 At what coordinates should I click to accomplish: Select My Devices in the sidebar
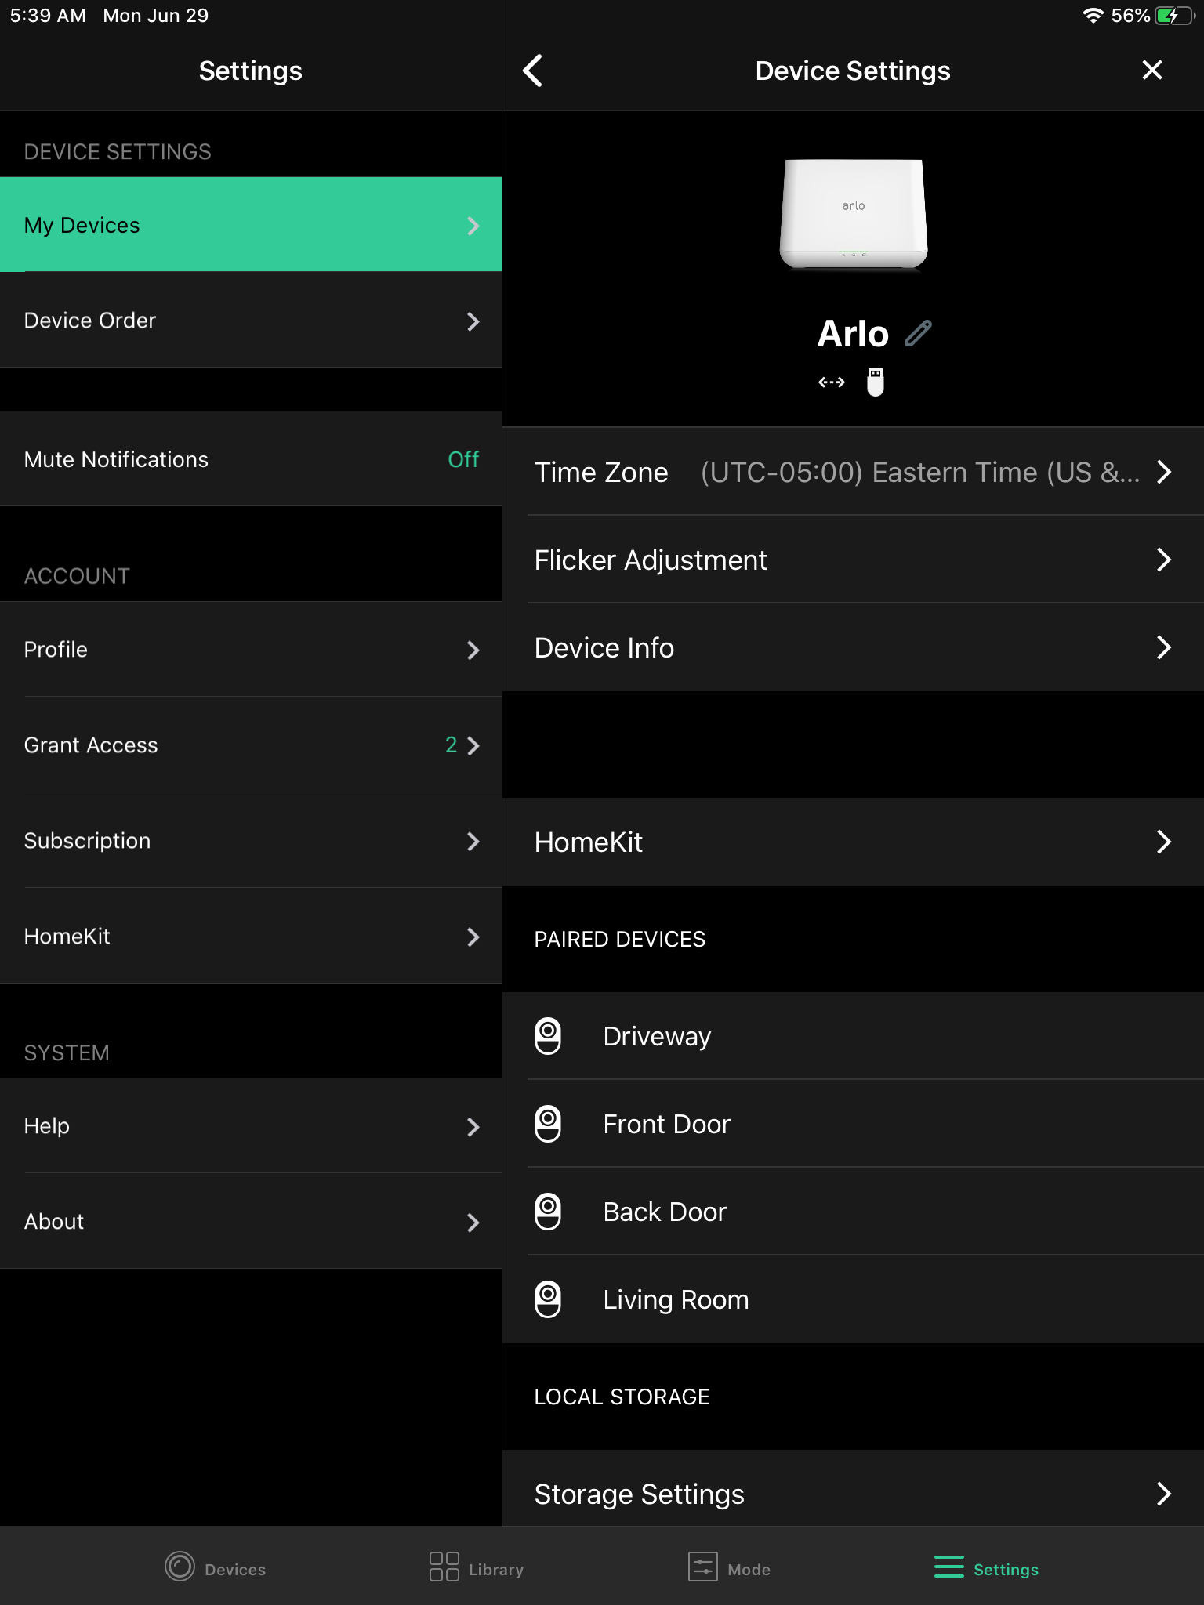tap(251, 225)
